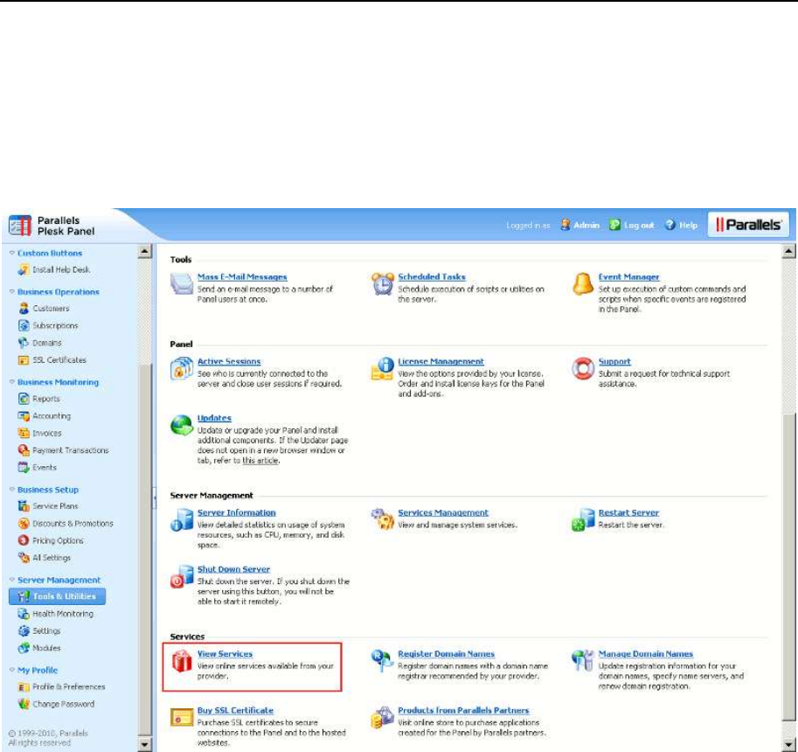798x752 pixels.
Task: Click the View Services gift box icon
Action: pyautogui.click(x=181, y=661)
